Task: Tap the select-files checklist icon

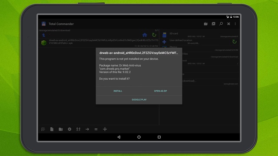Action: click(x=43, y=129)
